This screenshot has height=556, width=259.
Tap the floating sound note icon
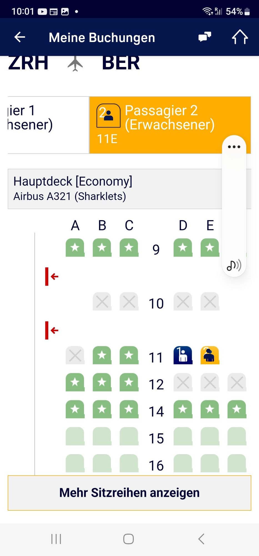[234, 265]
